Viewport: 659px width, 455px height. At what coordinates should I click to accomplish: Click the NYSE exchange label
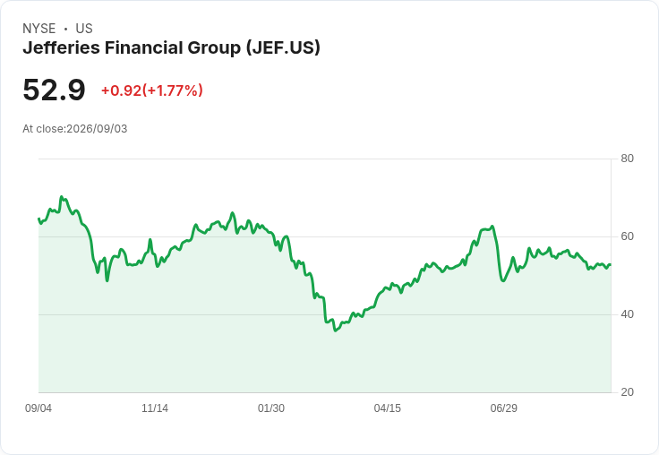39,29
